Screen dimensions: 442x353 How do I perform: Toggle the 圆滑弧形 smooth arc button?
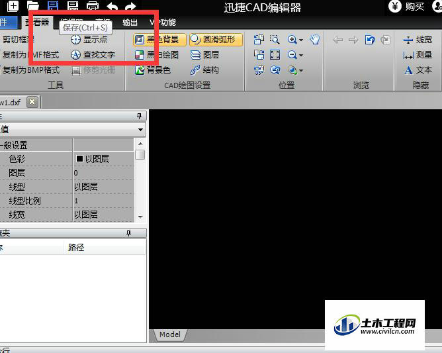(216, 40)
